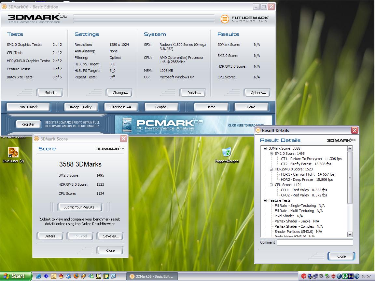
Task: Click the Safely Remove Hardware tray icon
Action: 327,276
